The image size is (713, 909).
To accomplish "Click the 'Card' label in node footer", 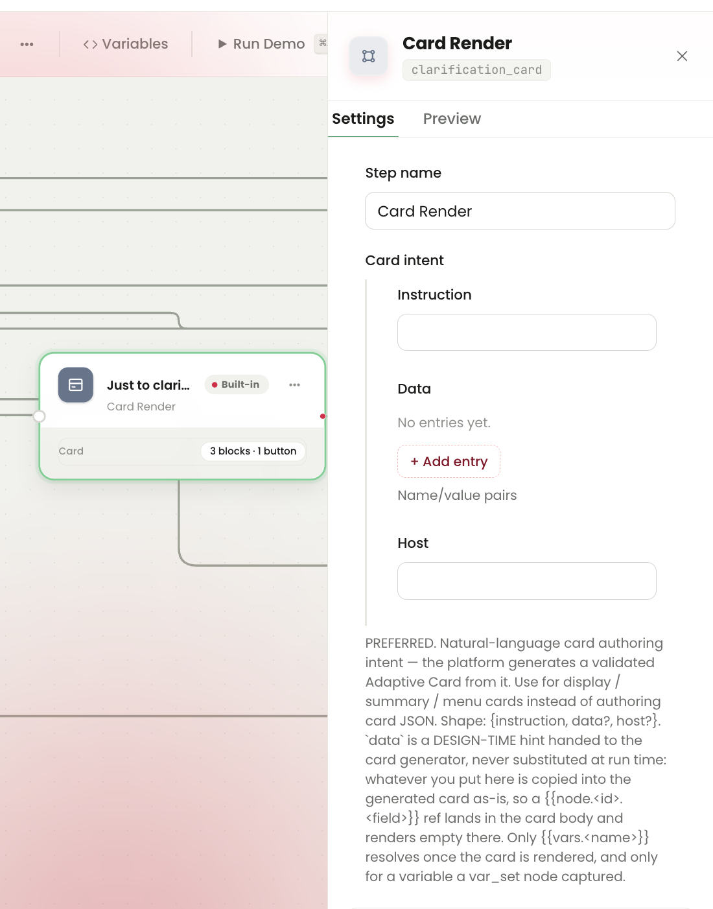I will coord(71,451).
